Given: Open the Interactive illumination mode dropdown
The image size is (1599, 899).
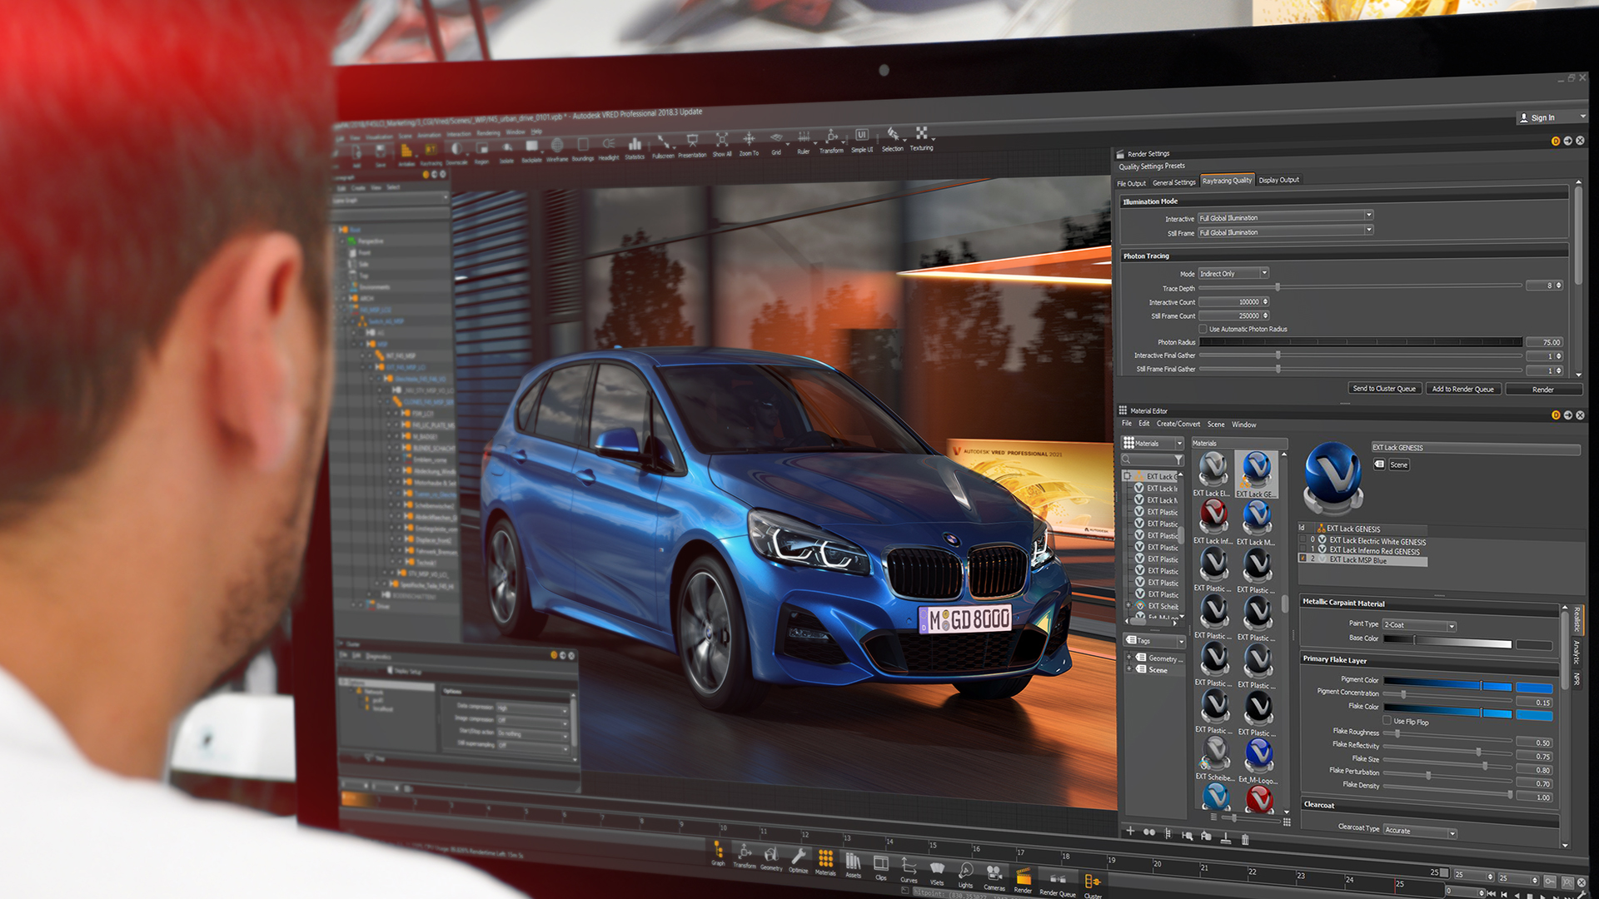Looking at the screenshot, I should coord(1286,217).
